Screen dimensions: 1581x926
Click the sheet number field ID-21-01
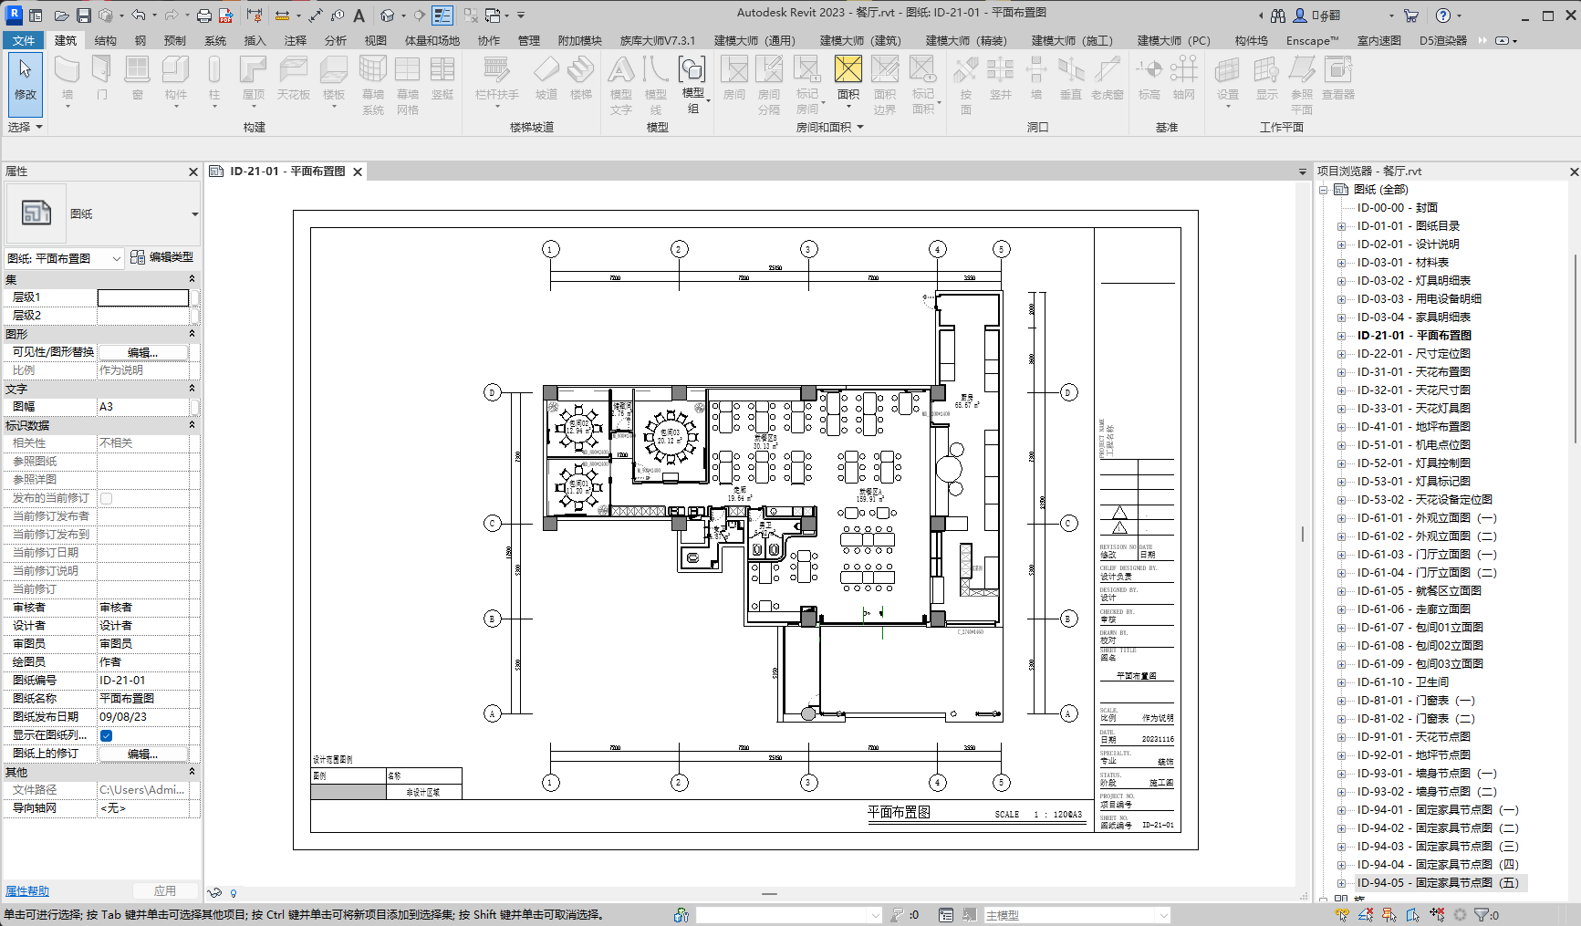pos(143,681)
